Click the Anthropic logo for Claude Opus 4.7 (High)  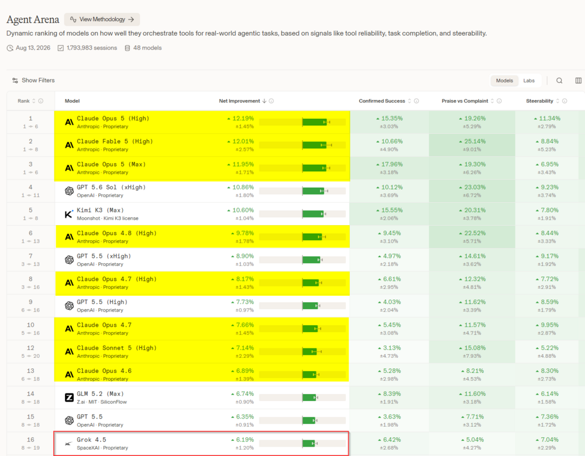tap(69, 282)
